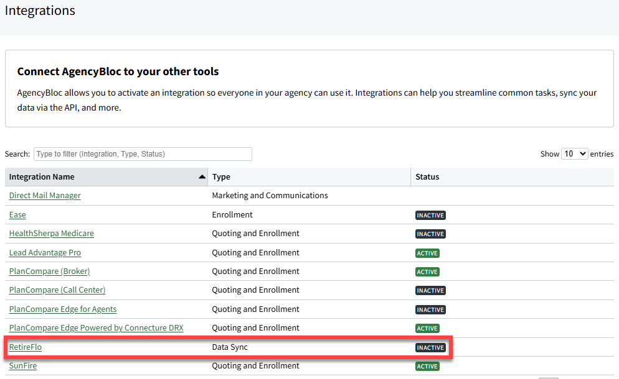The width and height of the screenshot is (619, 379).
Task: Click 'Quoting and Enrollment' in Lead Advantage Pro row
Action: coord(255,252)
